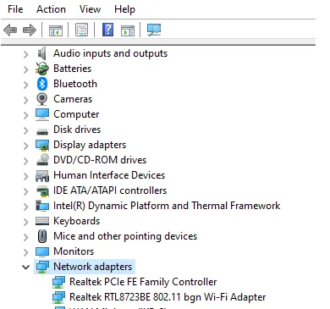Click icon of Realtek RTL8723BE Wi-Fi Adapter
The width and height of the screenshot is (330, 309).
click(58, 297)
